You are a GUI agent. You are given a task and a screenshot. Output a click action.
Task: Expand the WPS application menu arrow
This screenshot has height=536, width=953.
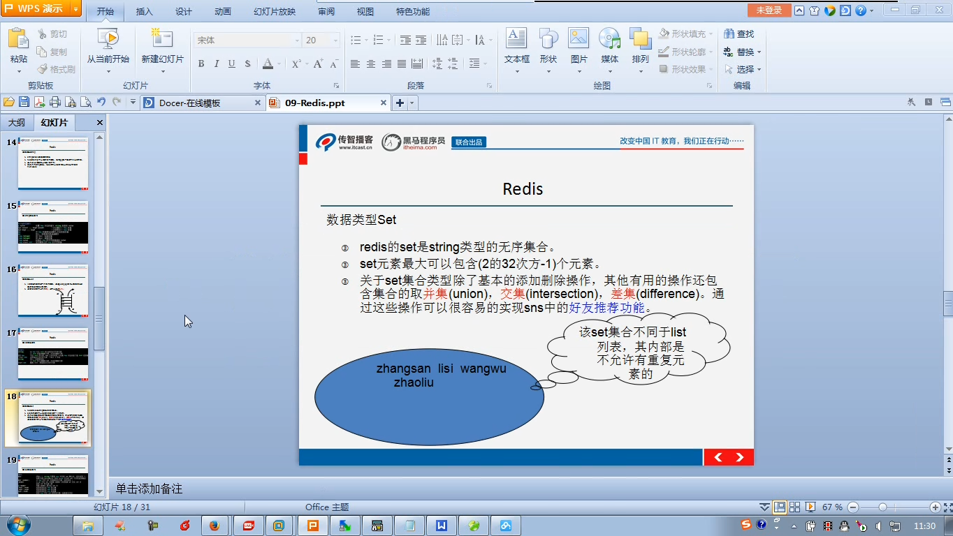point(75,8)
